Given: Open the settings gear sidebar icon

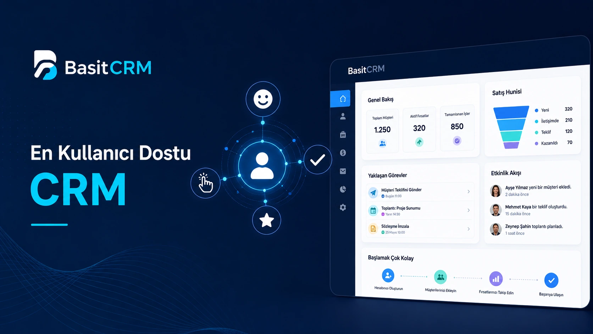Looking at the screenshot, I should [343, 207].
